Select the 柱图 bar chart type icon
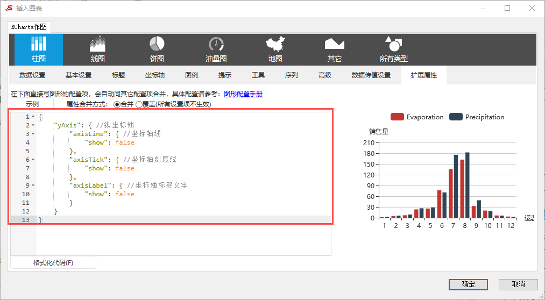 tap(39, 49)
